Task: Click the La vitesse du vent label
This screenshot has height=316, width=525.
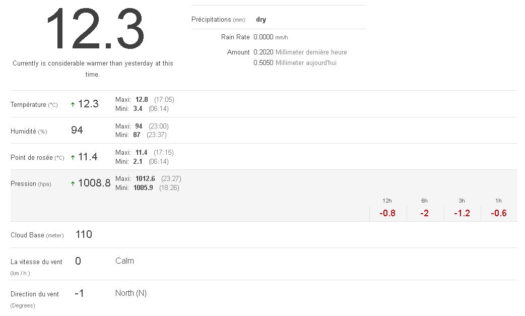Action: pos(36,262)
